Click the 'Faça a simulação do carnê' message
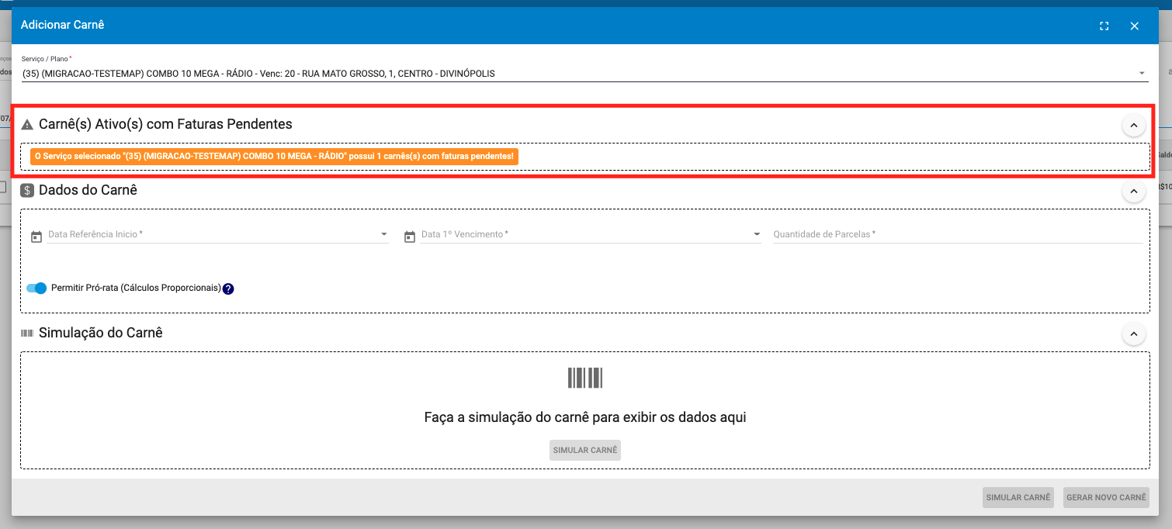1172x529 pixels. 585,417
